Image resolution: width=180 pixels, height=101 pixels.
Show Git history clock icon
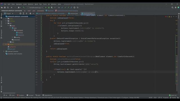(x=74, y=8)
